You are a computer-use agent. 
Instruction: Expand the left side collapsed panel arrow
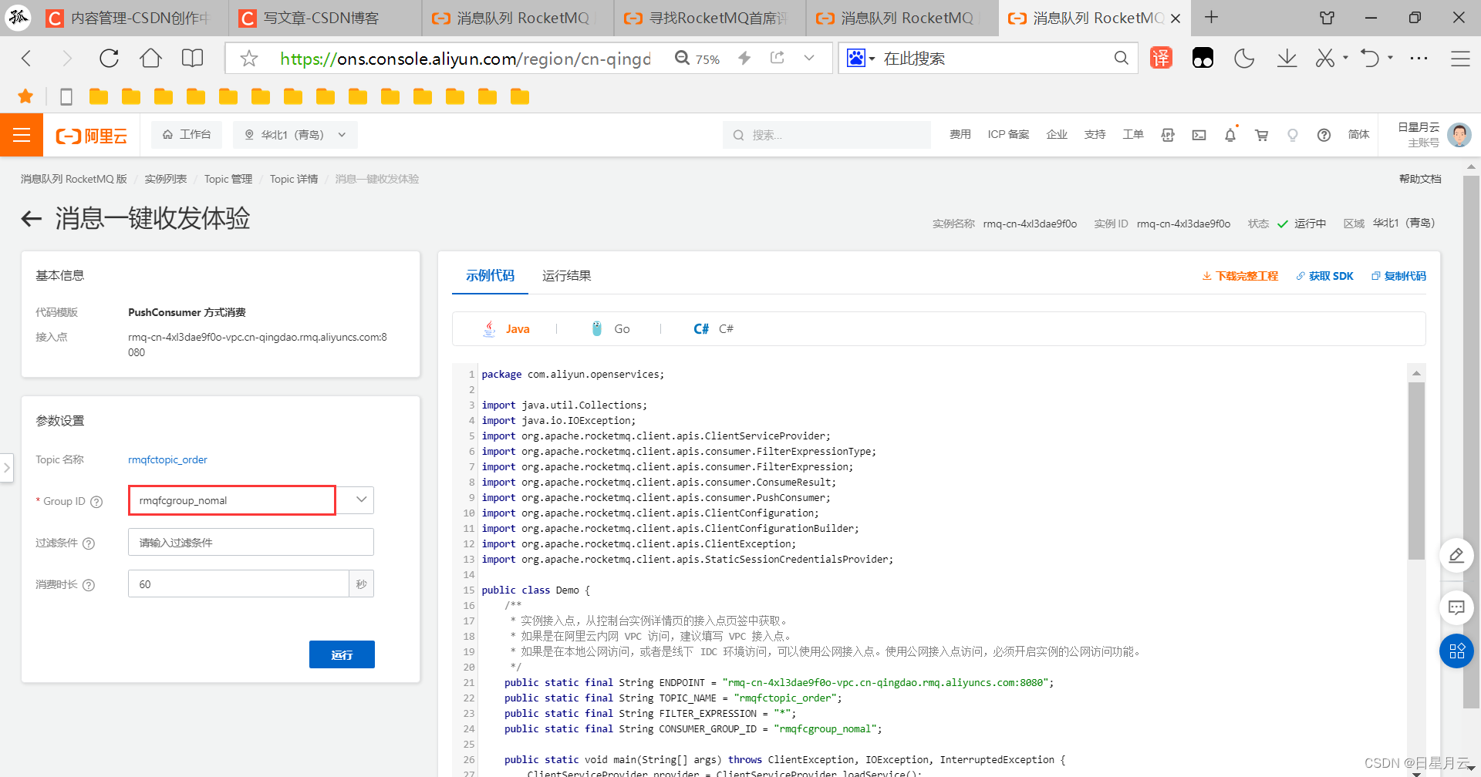[x=6, y=467]
